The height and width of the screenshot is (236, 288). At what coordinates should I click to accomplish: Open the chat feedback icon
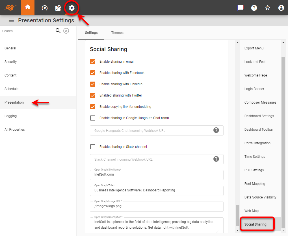coord(240,8)
